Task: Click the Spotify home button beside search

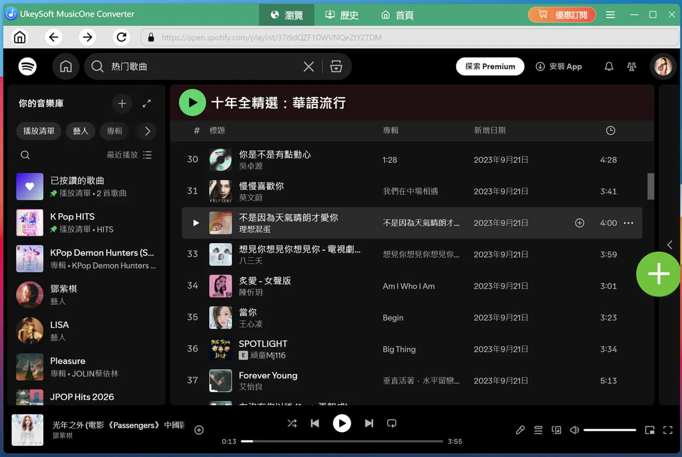Action: 66,67
